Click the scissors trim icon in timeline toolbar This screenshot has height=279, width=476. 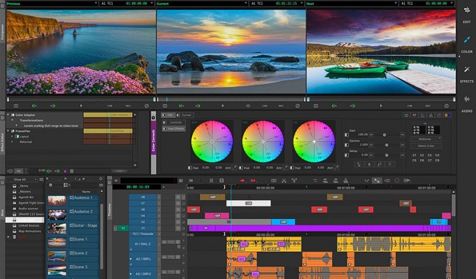[284, 181]
